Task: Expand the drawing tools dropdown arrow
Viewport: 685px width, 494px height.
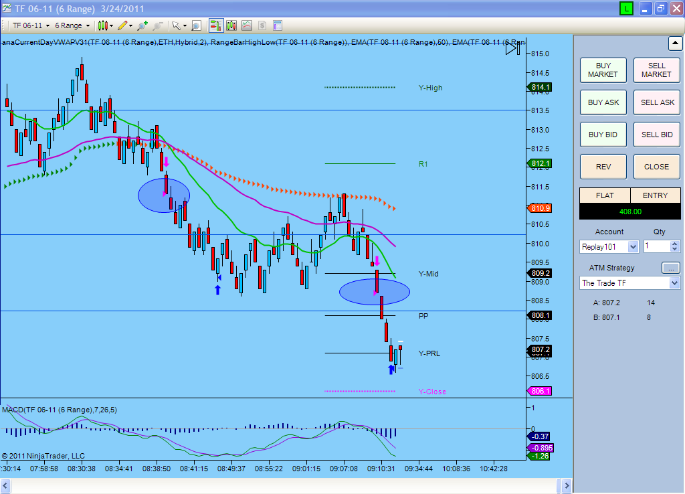Action: click(x=130, y=26)
